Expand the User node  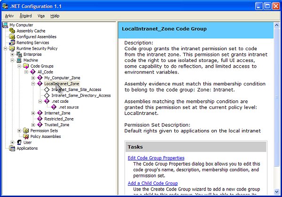click(12, 143)
